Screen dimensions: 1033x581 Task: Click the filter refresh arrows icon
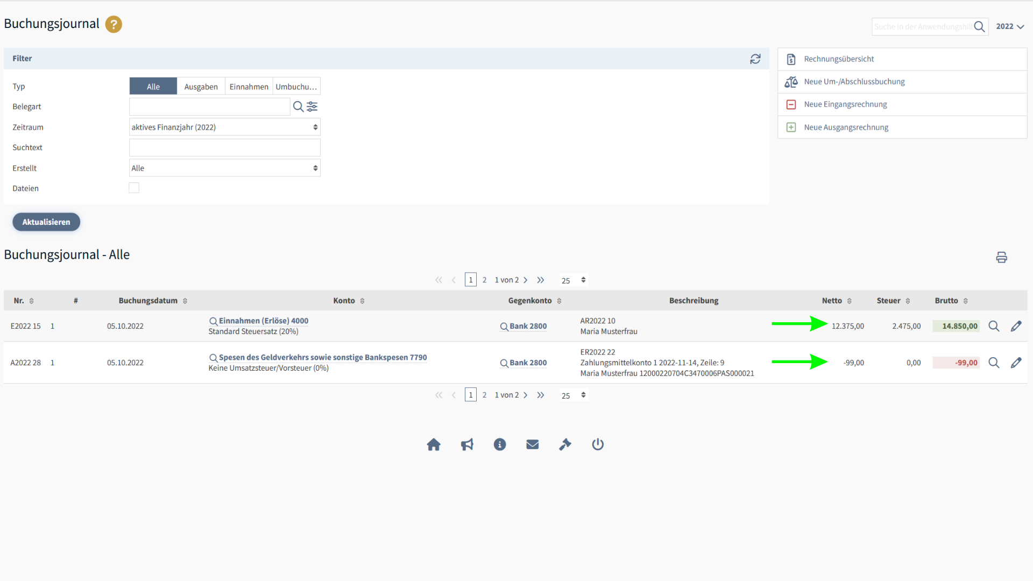[755, 59]
